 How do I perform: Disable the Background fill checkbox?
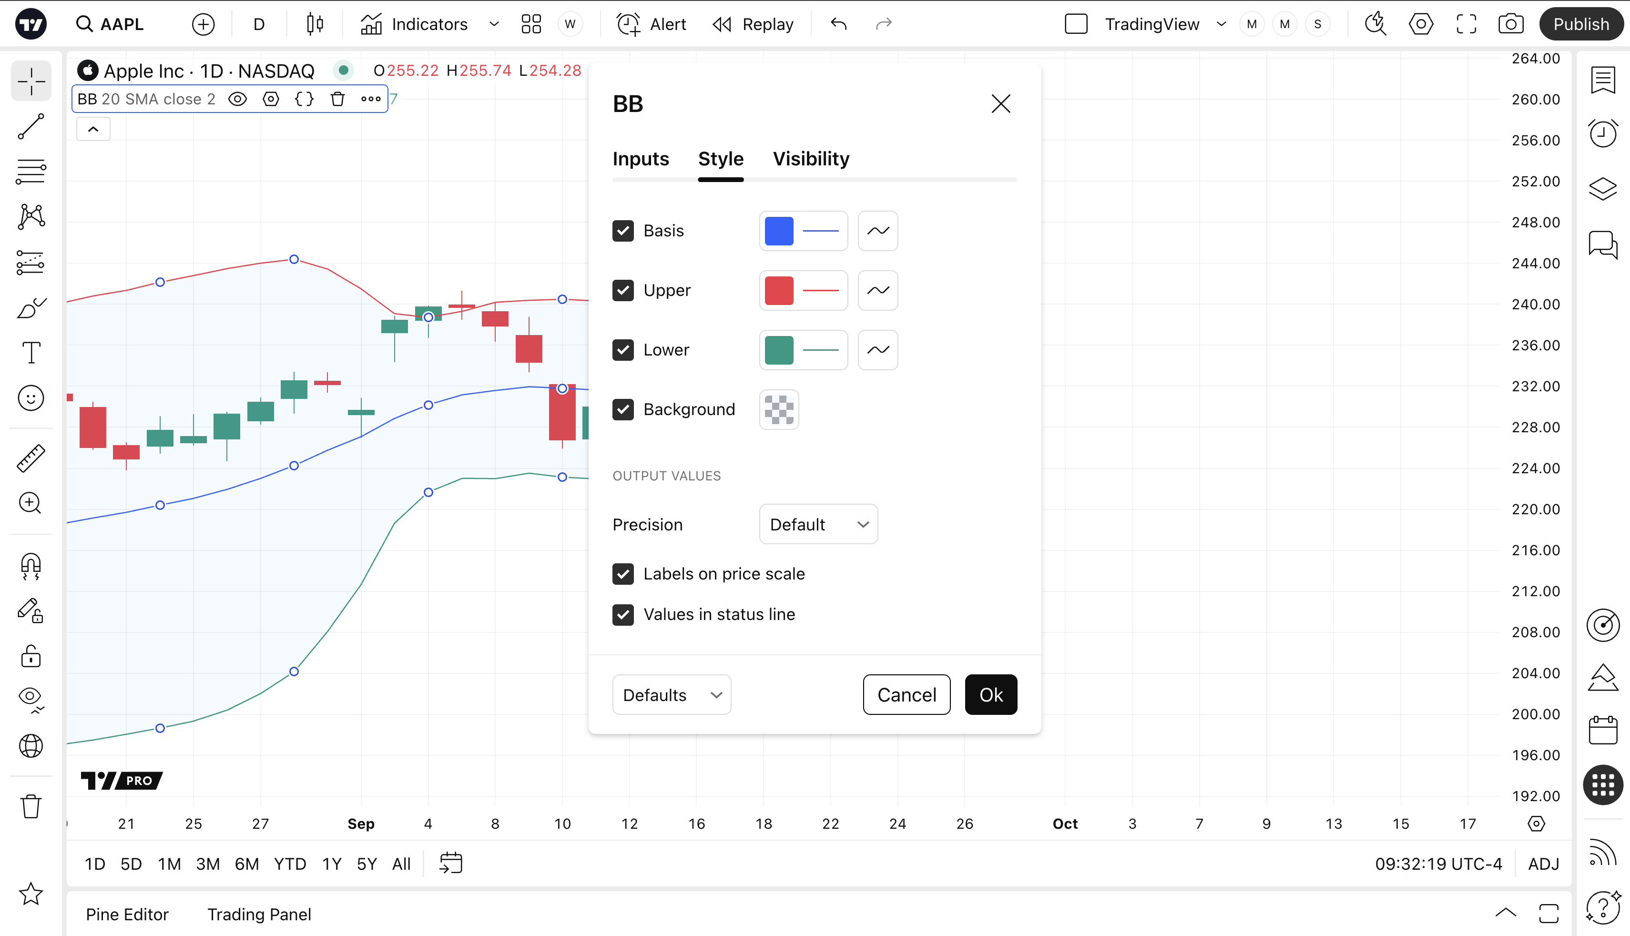(623, 409)
